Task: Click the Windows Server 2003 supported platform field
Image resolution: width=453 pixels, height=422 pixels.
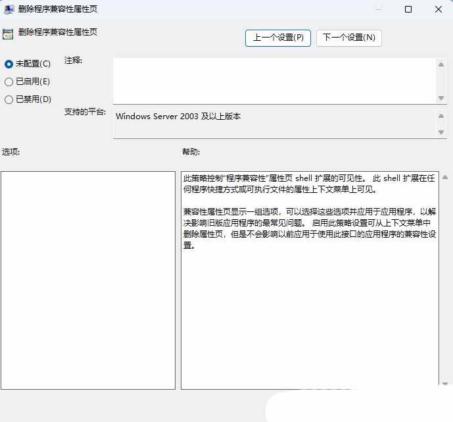Action: point(274,123)
